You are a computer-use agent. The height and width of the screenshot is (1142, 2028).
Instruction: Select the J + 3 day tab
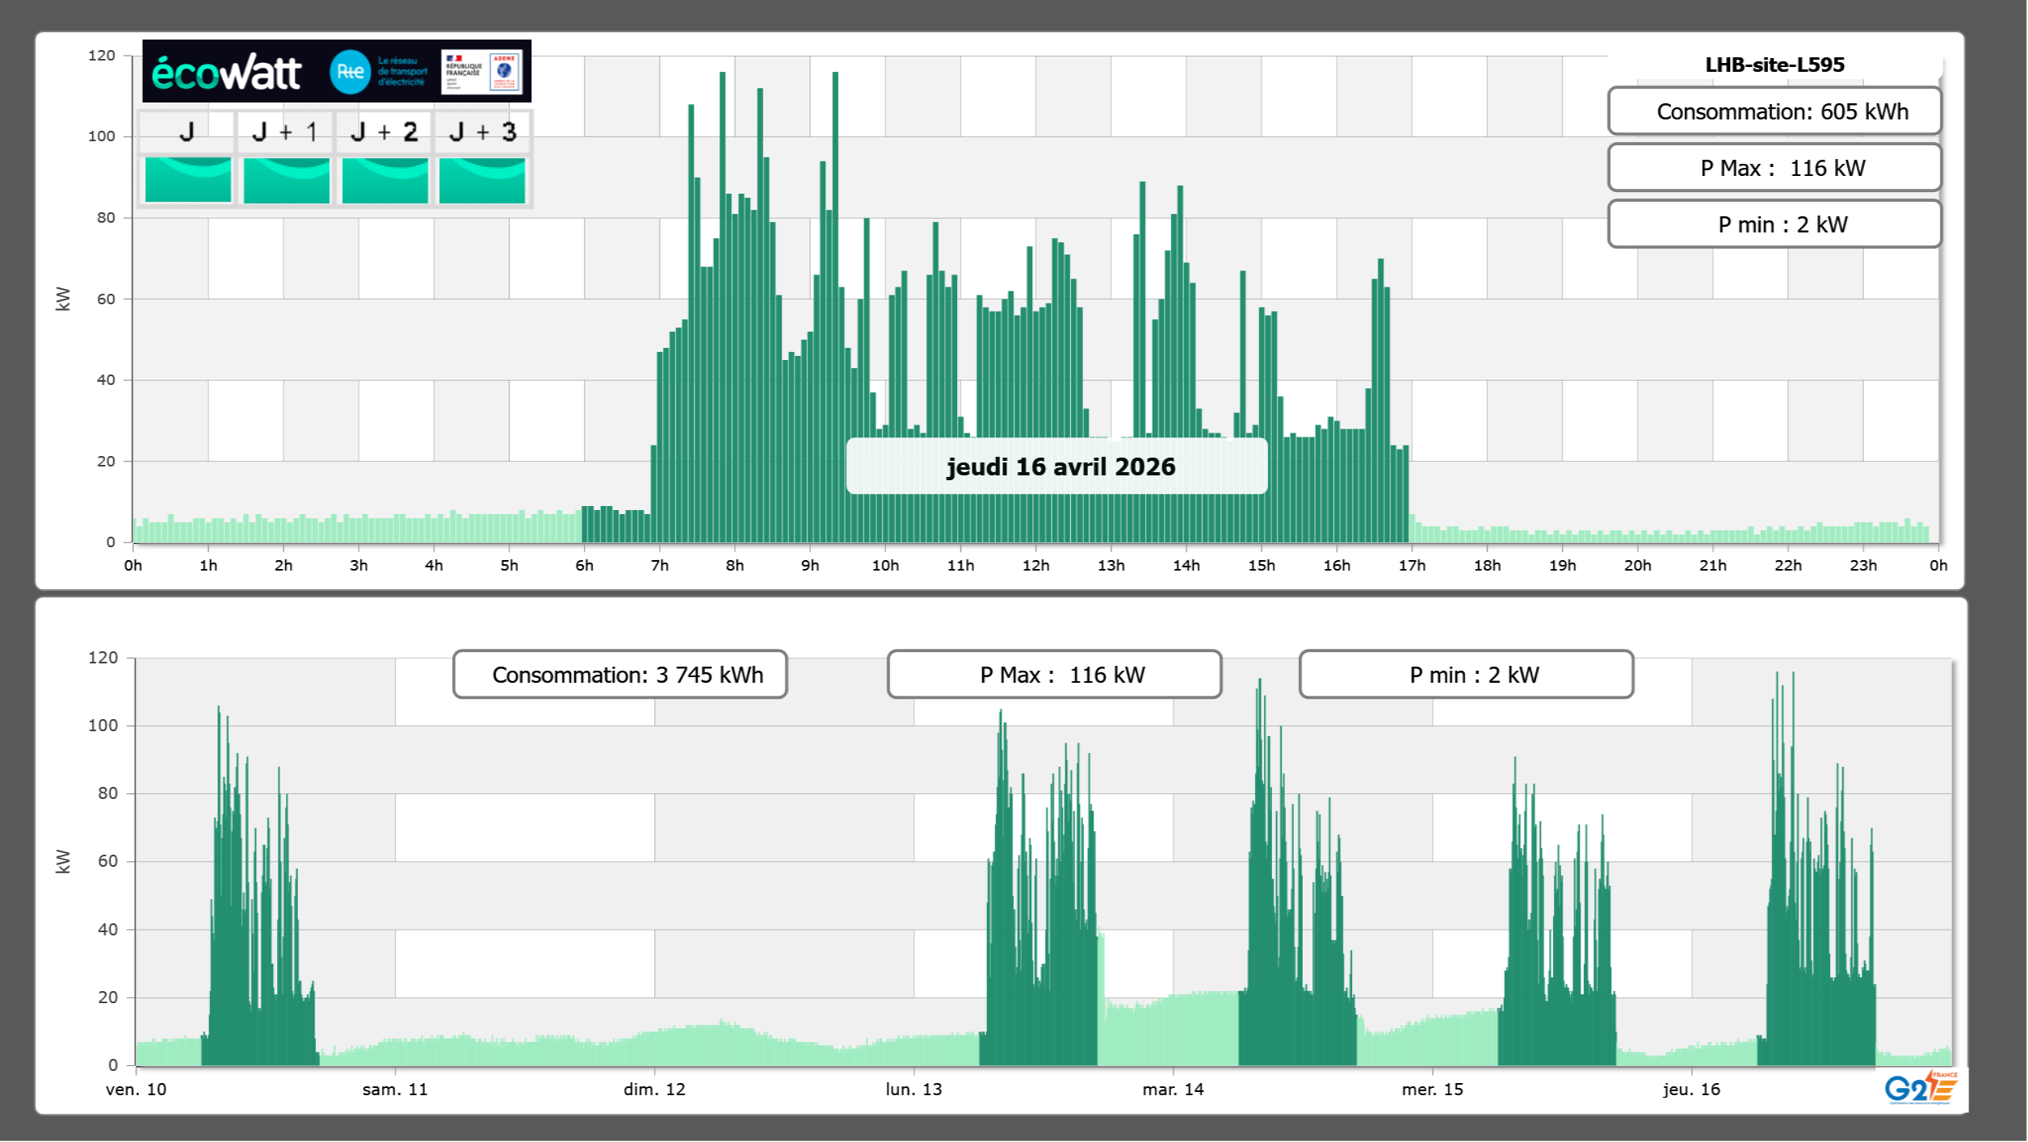(x=482, y=132)
